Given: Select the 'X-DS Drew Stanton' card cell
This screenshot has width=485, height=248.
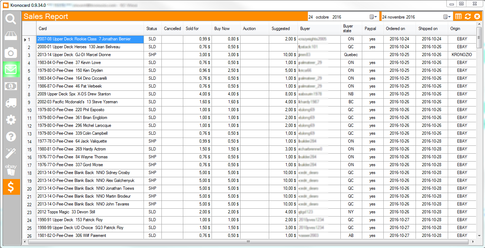Looking at the screenshot, I should click(x=90, y=94).
